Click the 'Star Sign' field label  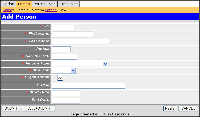[41, 70]
